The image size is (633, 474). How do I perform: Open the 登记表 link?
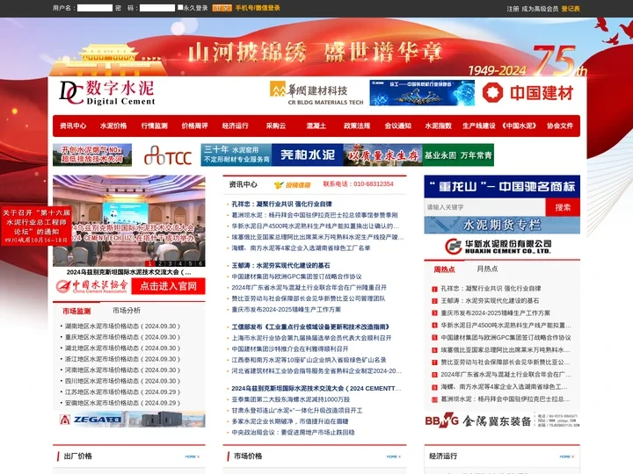pyautogui.click(x=571, y=9)
